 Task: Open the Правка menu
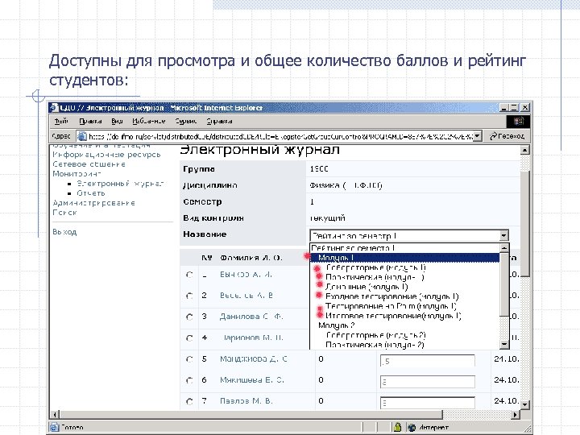coord(90,122)
